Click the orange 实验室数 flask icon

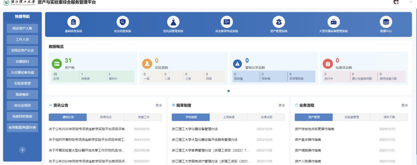point(147,64)
